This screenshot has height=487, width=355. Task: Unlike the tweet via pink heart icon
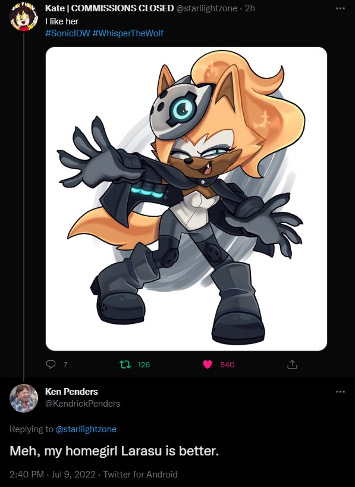pos(208,364)
